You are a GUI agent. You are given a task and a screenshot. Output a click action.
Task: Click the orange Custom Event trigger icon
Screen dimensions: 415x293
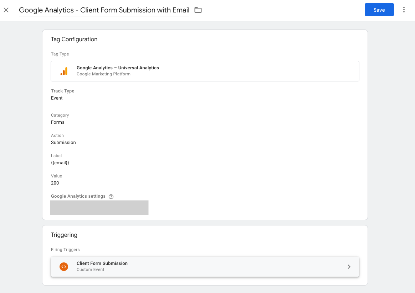pos(64,267)
